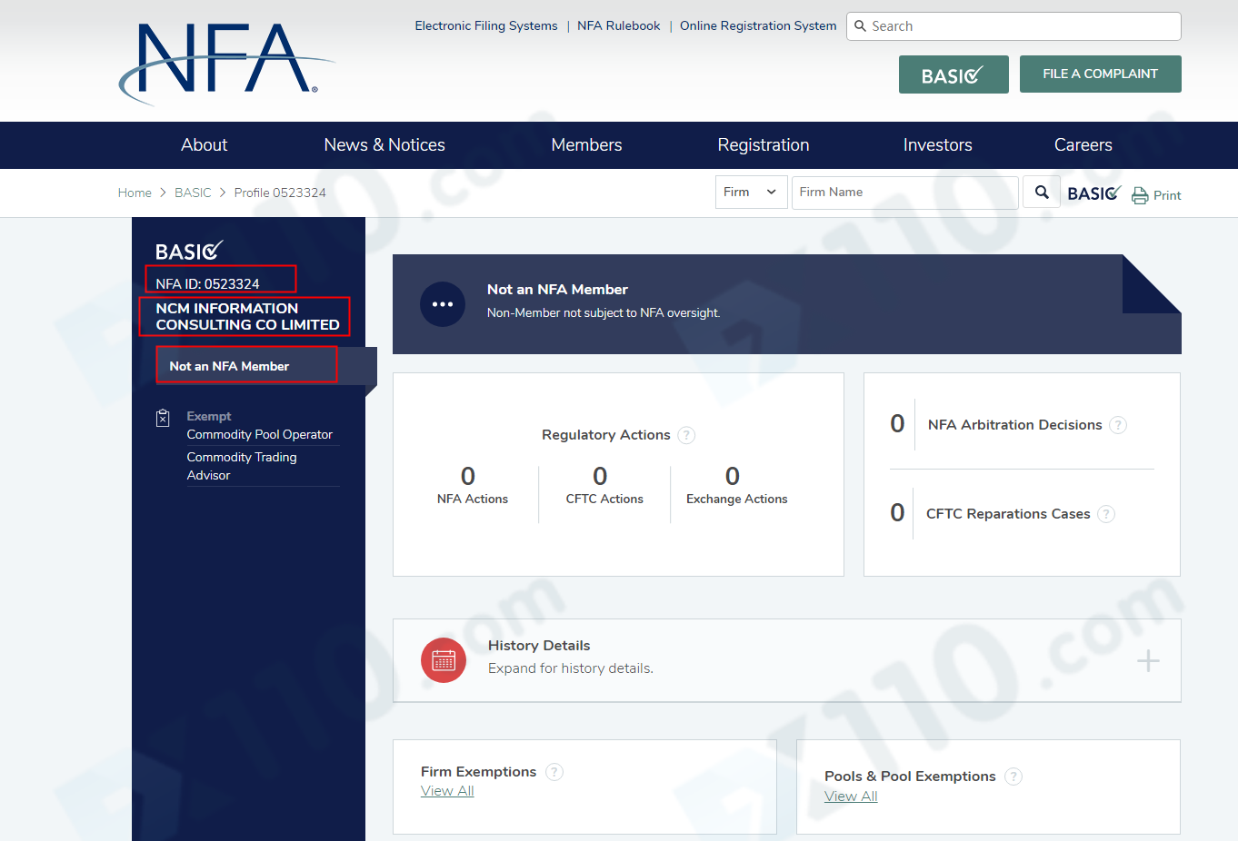The height and width of the screenshot is (841, 1238).
Task: Click the magnifier icon in top search box
Action: pyautogui.click(x=860, y=26)
